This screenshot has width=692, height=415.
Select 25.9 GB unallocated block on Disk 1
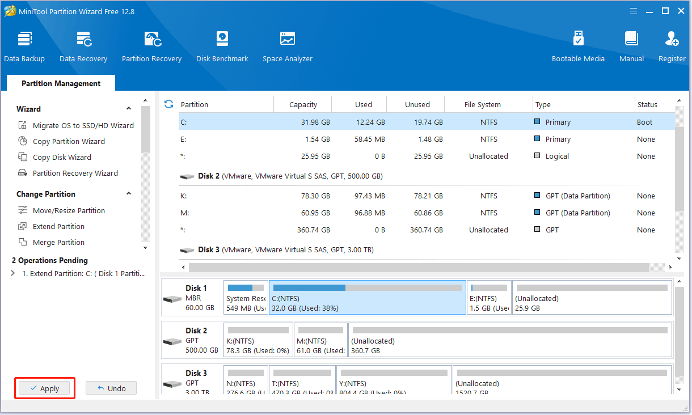(x=592, y=297)
